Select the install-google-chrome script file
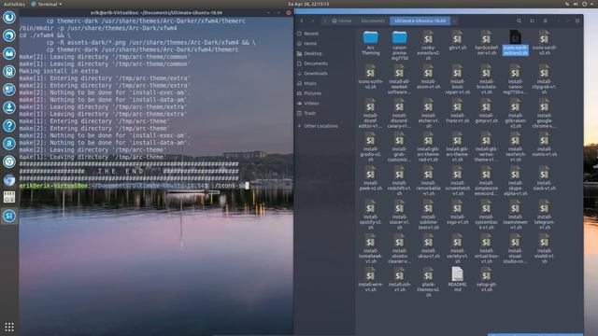Viewport: 598px width, 336px height. tap(544, 114)
